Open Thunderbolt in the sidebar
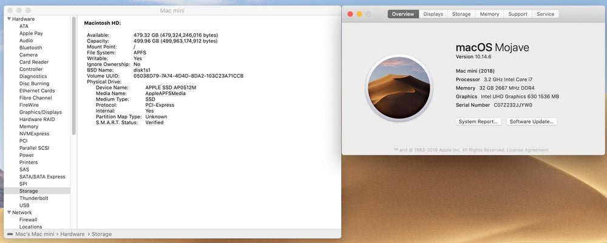 click(x=33, y=198)
